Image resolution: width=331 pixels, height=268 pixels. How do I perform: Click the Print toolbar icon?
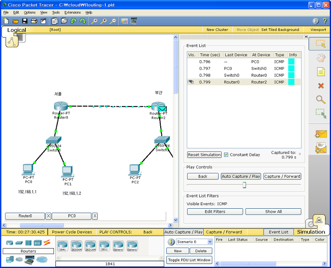tap(34, 21)
